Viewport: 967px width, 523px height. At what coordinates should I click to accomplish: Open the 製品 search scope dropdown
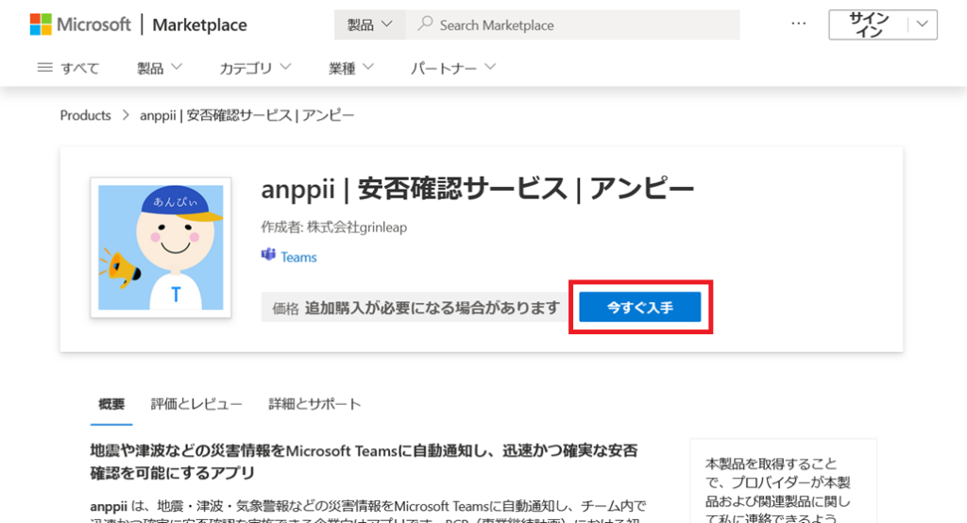coord(369,25)
